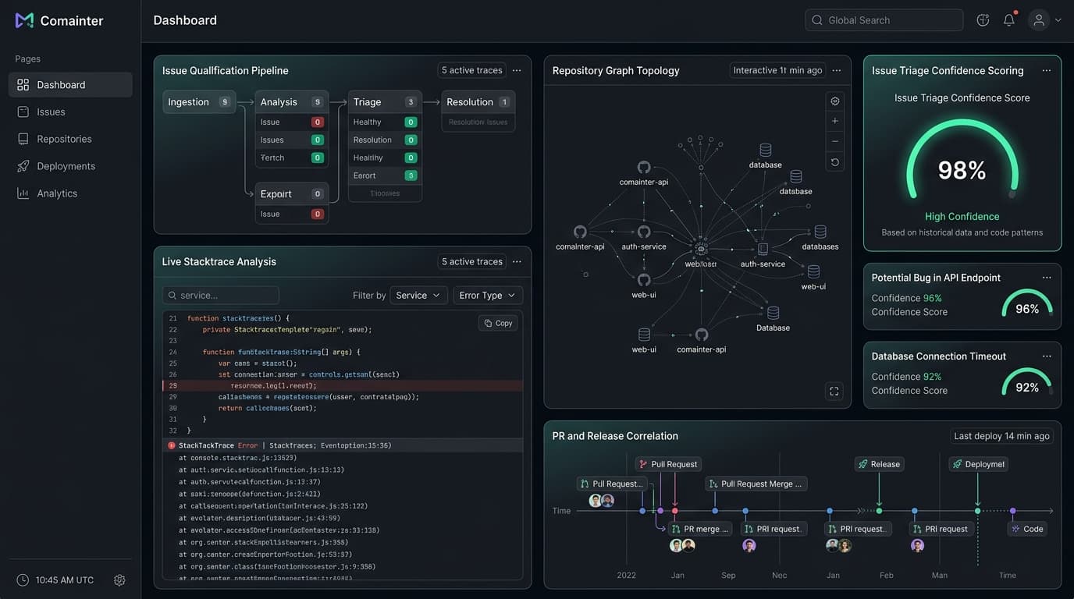This screenshot has width=1074, height=599.
Task: Click the red dot timeline marker
Action: click(674, 511)
